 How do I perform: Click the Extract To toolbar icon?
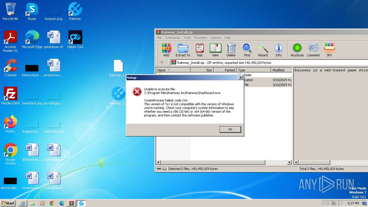[x=183, y=50]
